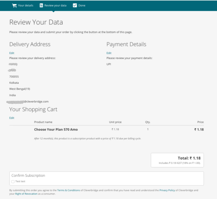Click the shopping cart icon beside Your details

coord(14,5)
